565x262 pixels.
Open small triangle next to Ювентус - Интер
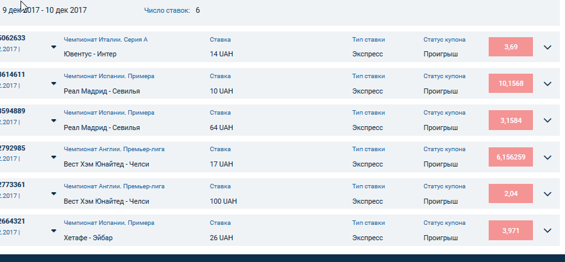[x=54, y=47]
